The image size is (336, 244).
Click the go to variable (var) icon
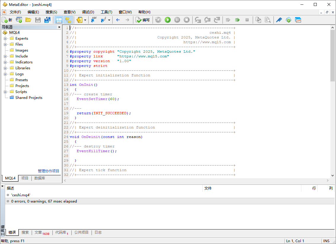[94, 20]
